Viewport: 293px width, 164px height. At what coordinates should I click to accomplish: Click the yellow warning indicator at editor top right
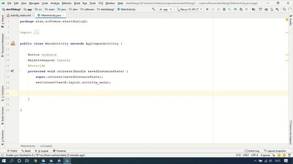pyautogui.click(x=287, y=20)
